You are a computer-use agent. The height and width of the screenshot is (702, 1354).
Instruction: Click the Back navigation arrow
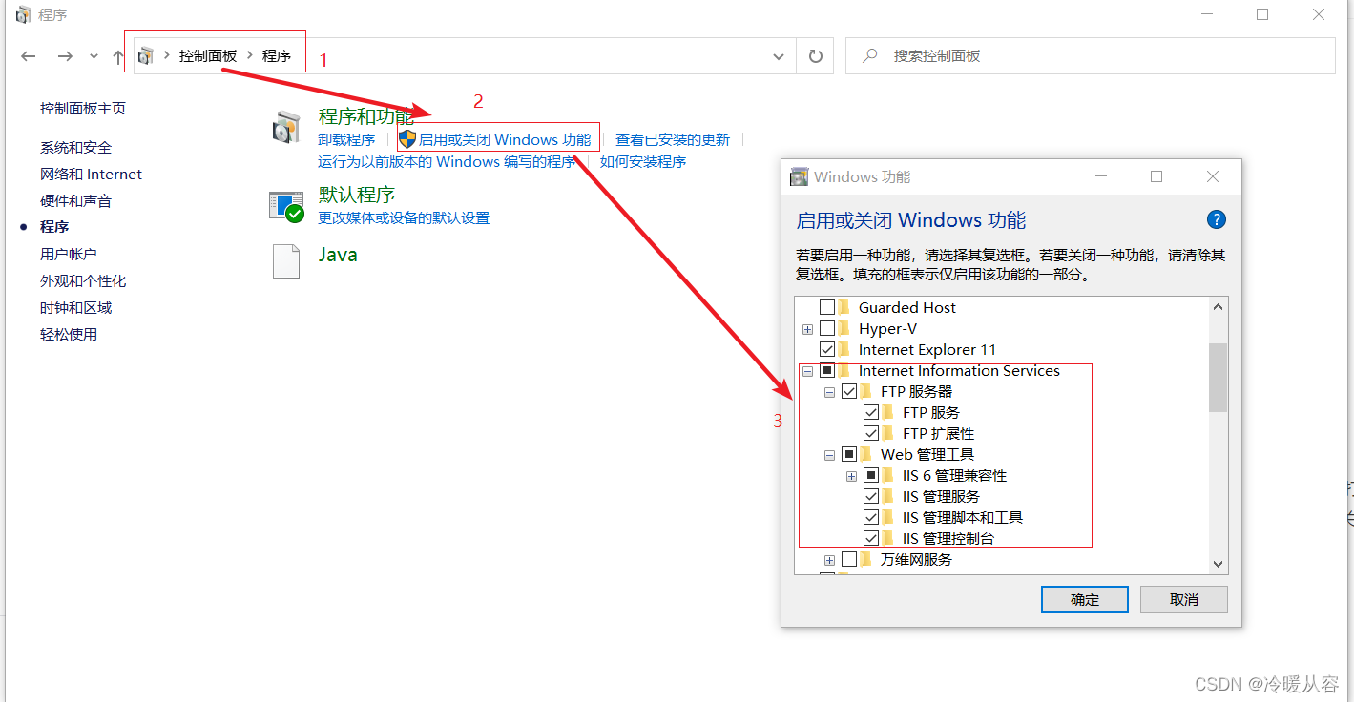(29, 56)
